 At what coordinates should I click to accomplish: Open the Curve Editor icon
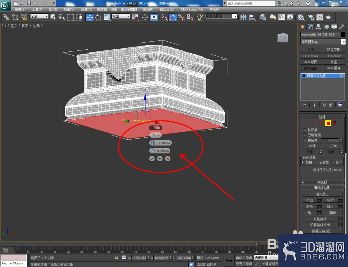click(x=282, y=17)
